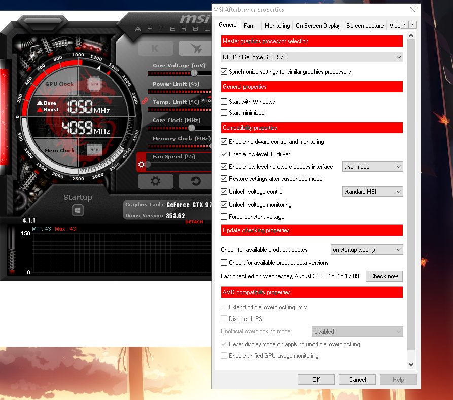Switch to the partially visible Video tab
Viewport: 453px width, 400px height.
tap(394, 26)
